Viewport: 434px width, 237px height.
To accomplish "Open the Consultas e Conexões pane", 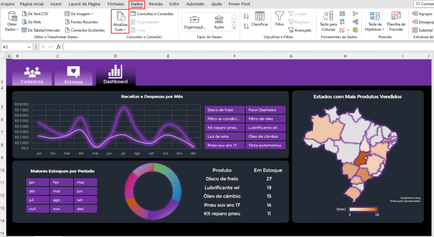I will pos(152,14).
